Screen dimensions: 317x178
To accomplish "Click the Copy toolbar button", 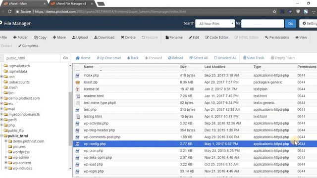I will point(40,38).
